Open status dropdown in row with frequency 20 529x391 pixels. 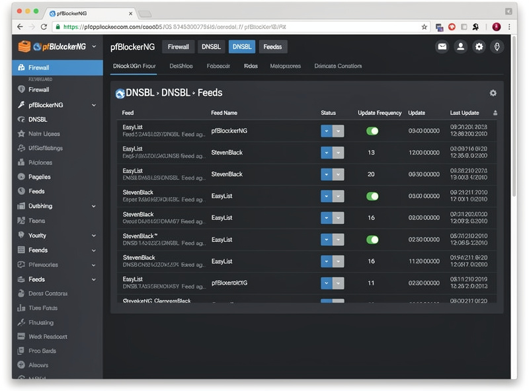tap(333, 174)
